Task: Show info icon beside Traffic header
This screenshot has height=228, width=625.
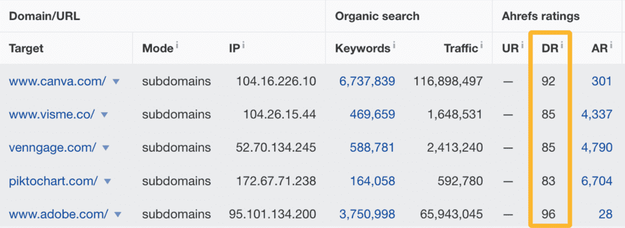Action: pyautogui.click(x=482, y=46)
